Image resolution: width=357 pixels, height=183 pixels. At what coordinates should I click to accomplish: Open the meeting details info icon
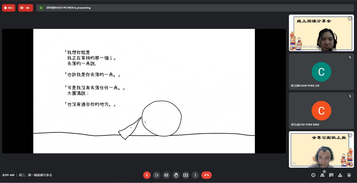coord(313,175)
